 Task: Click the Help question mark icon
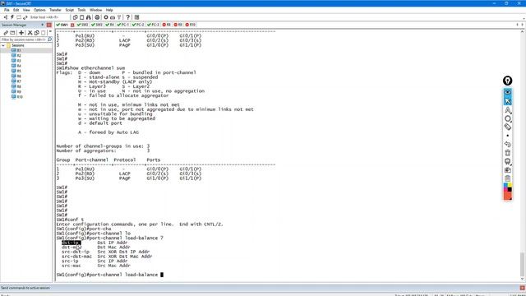[128, 17]
